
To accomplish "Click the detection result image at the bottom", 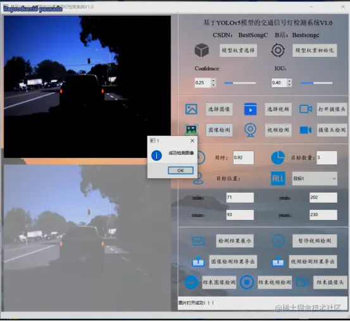I will click(87, 238).
